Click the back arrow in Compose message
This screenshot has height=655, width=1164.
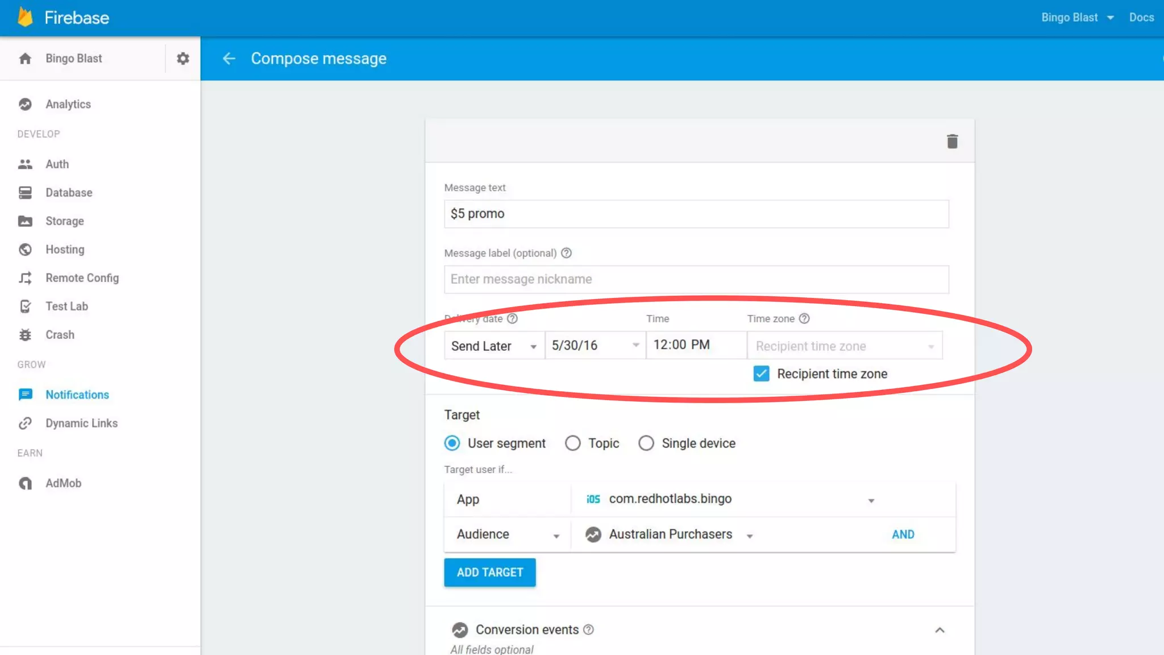229,59
